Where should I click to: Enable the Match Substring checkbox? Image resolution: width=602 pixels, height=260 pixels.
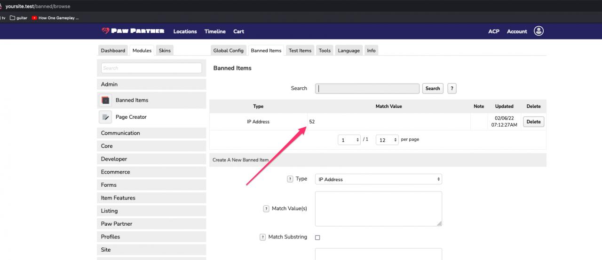click(x=317, y=237)
